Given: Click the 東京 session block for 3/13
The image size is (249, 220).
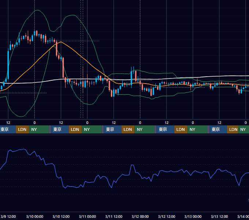Looking at the screenshot, I should click(218, 129).
